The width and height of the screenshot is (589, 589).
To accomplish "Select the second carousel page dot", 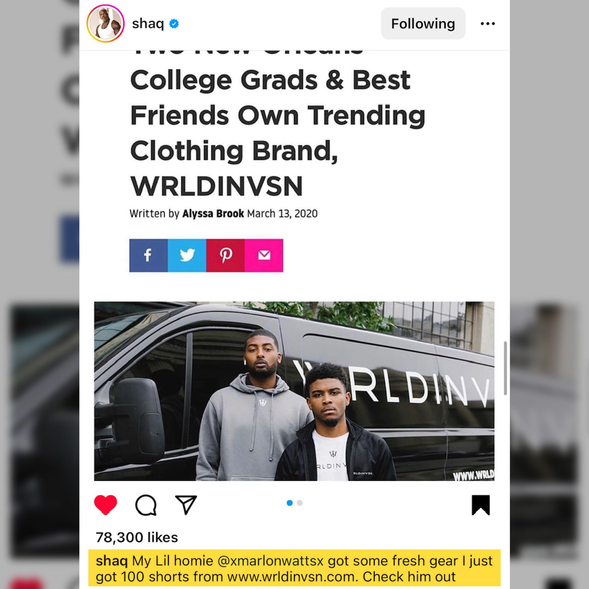I will (300, 503).
